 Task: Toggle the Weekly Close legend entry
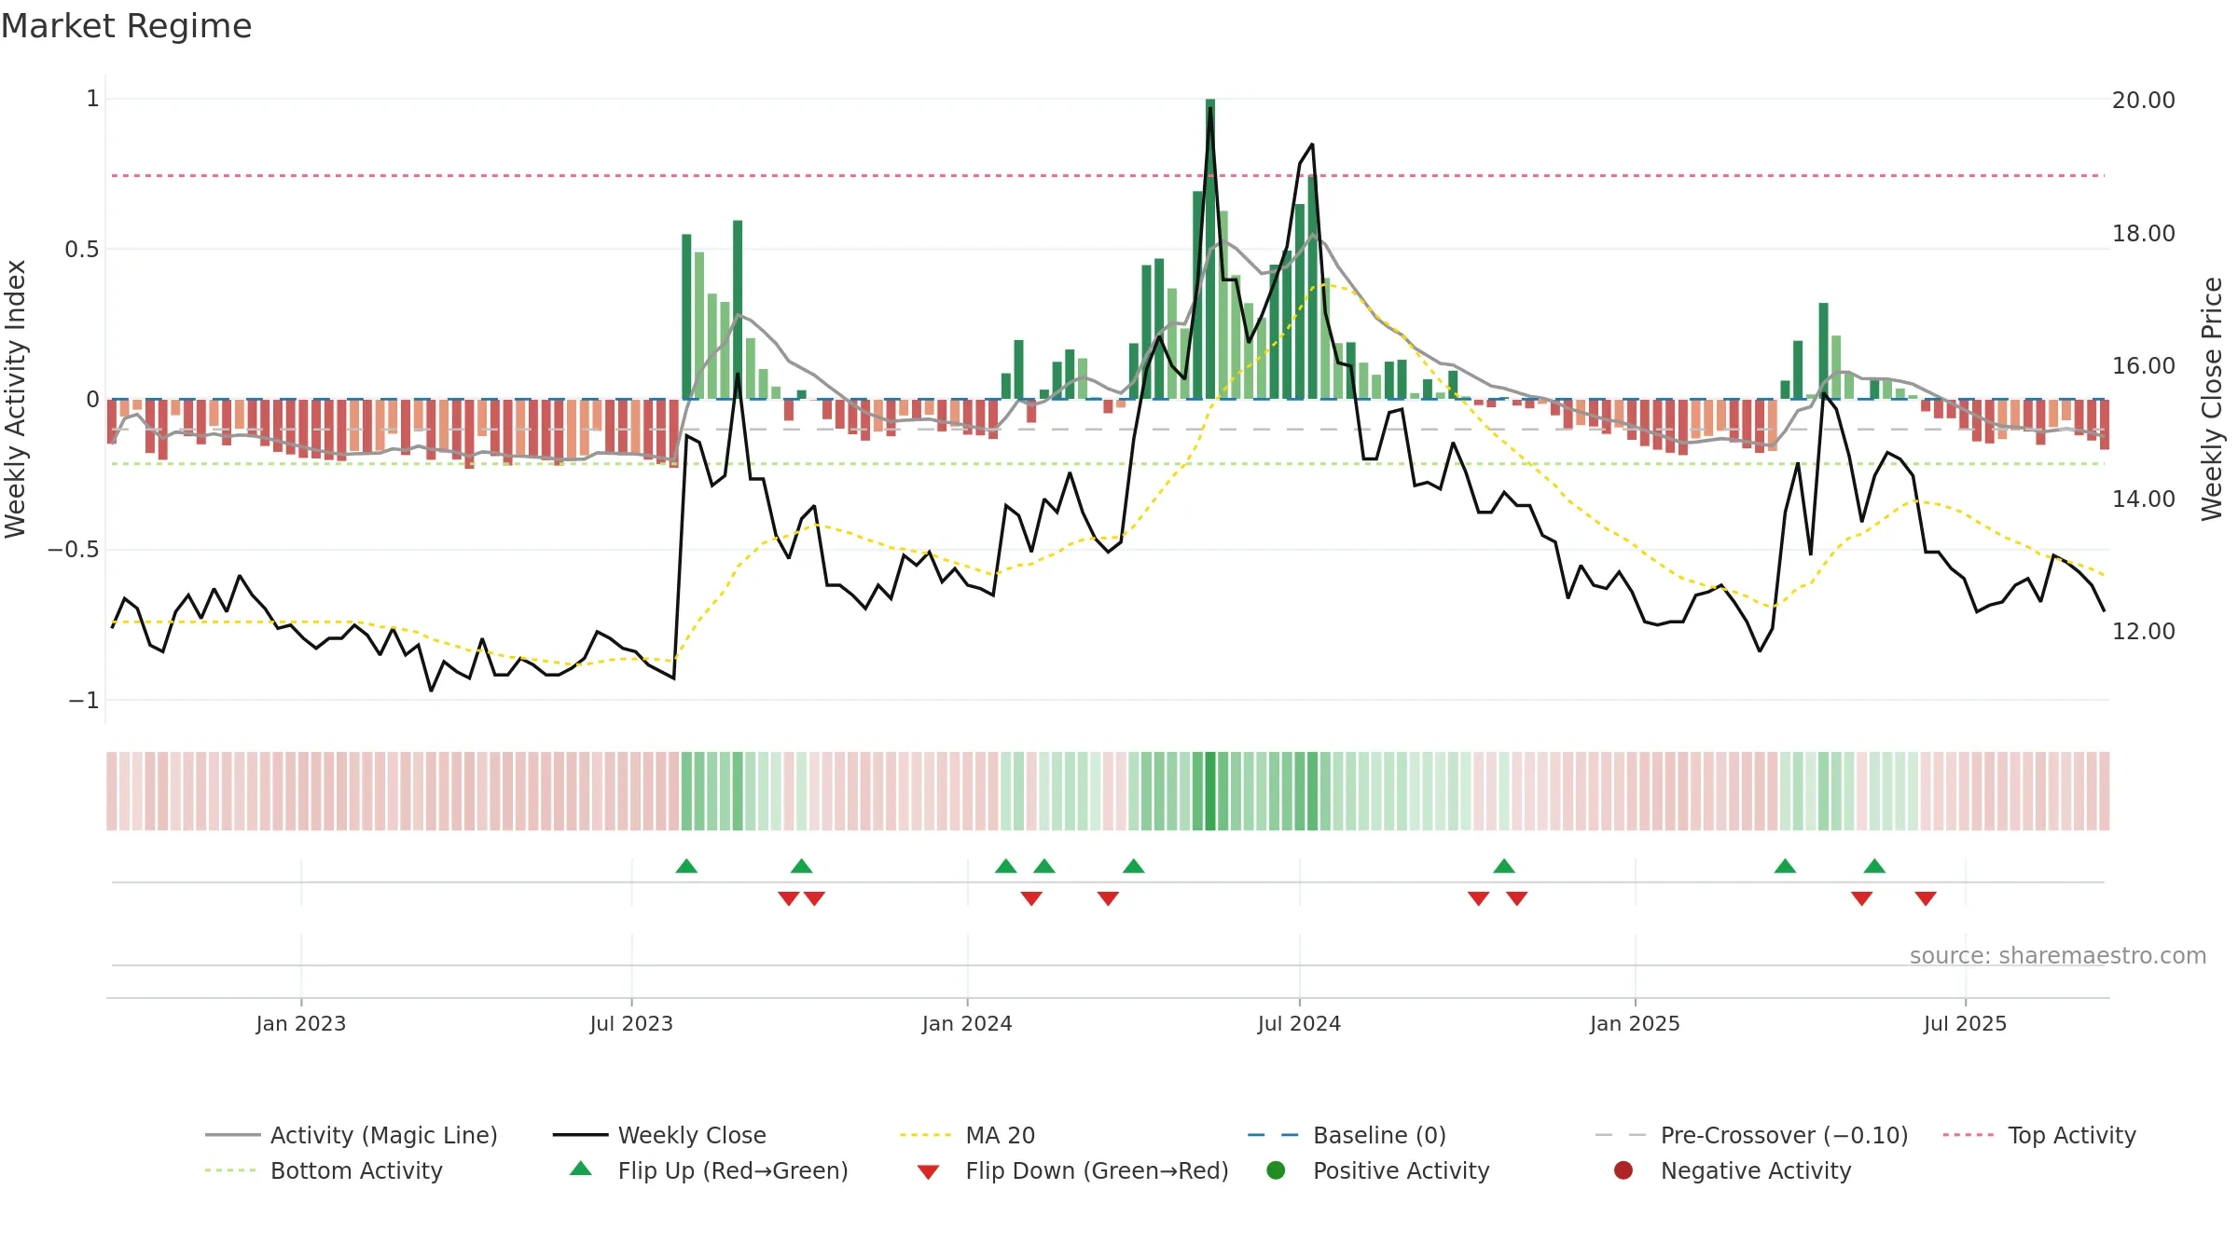pos(660,1135)
